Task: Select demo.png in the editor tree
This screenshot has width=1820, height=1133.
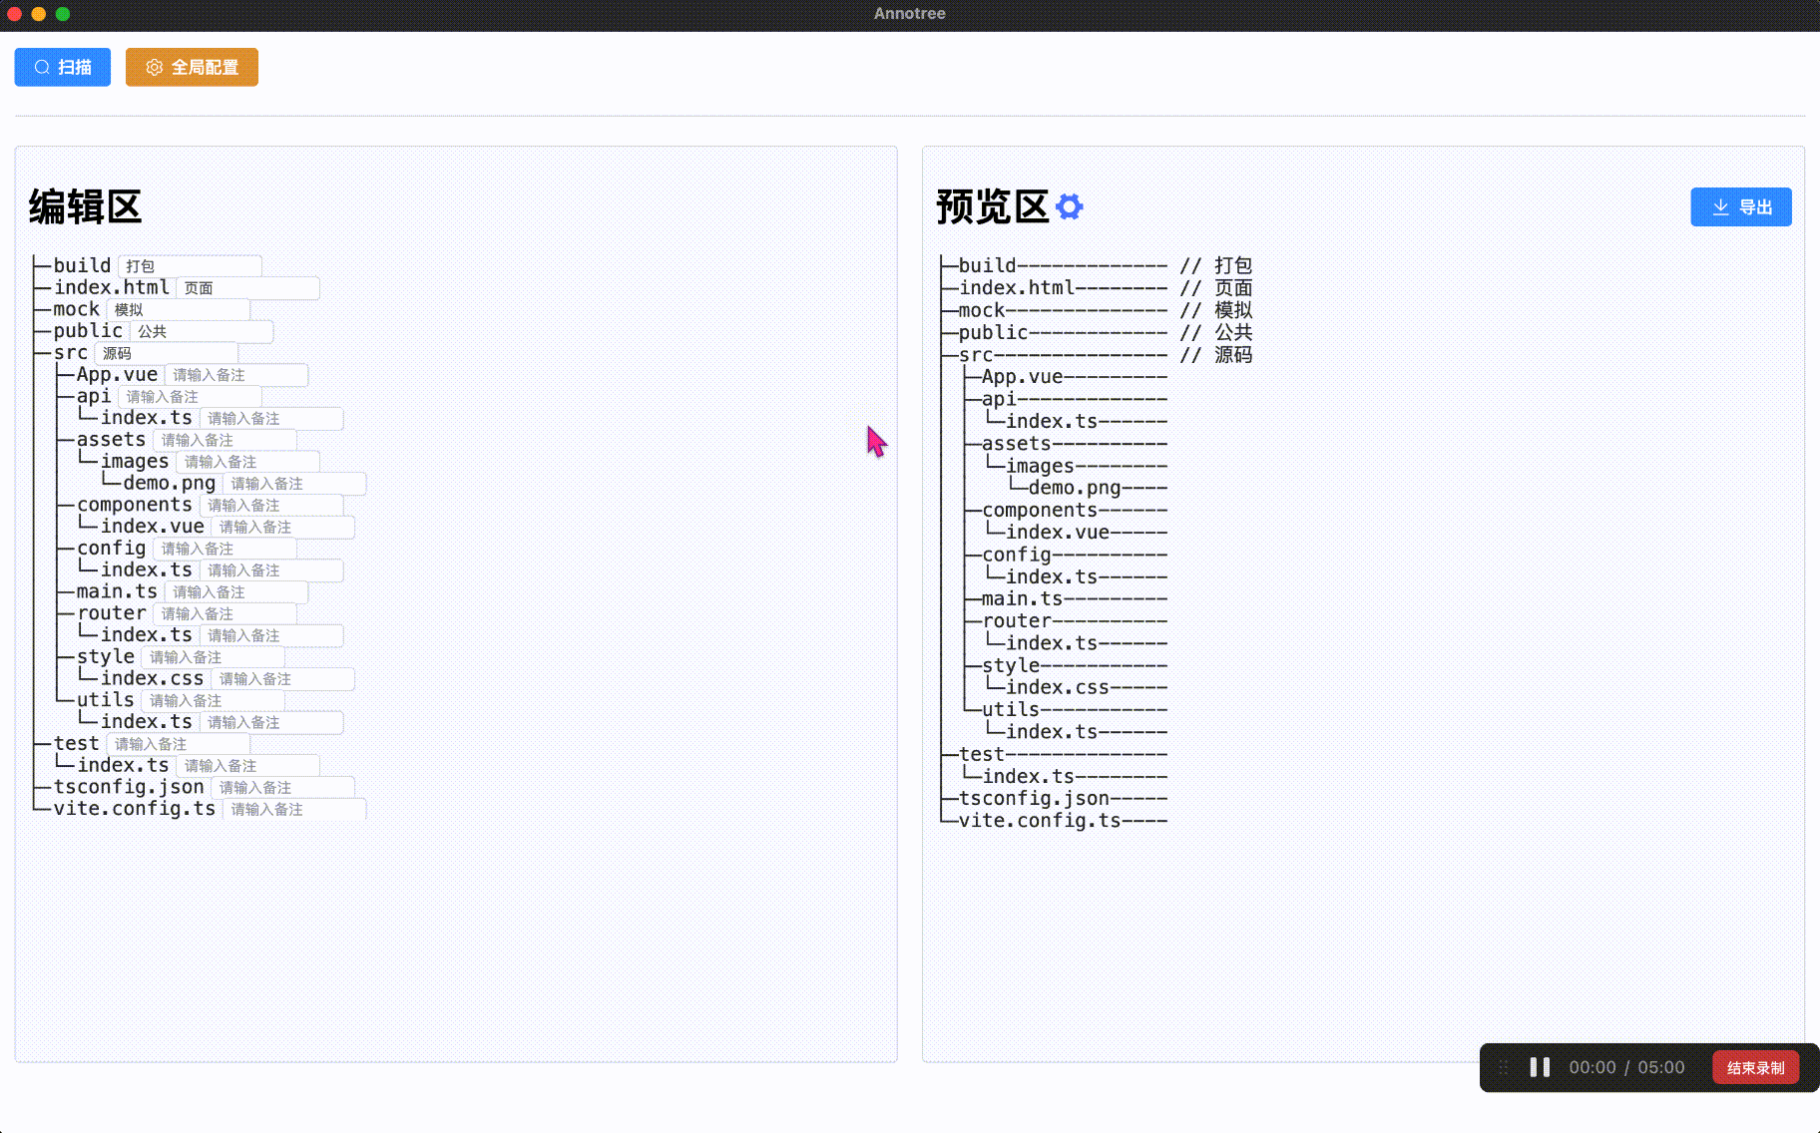Action: [x=170, y=483]
